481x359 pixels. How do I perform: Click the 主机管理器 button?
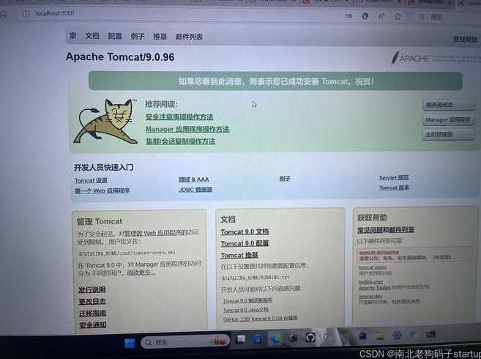coord(448,135)
